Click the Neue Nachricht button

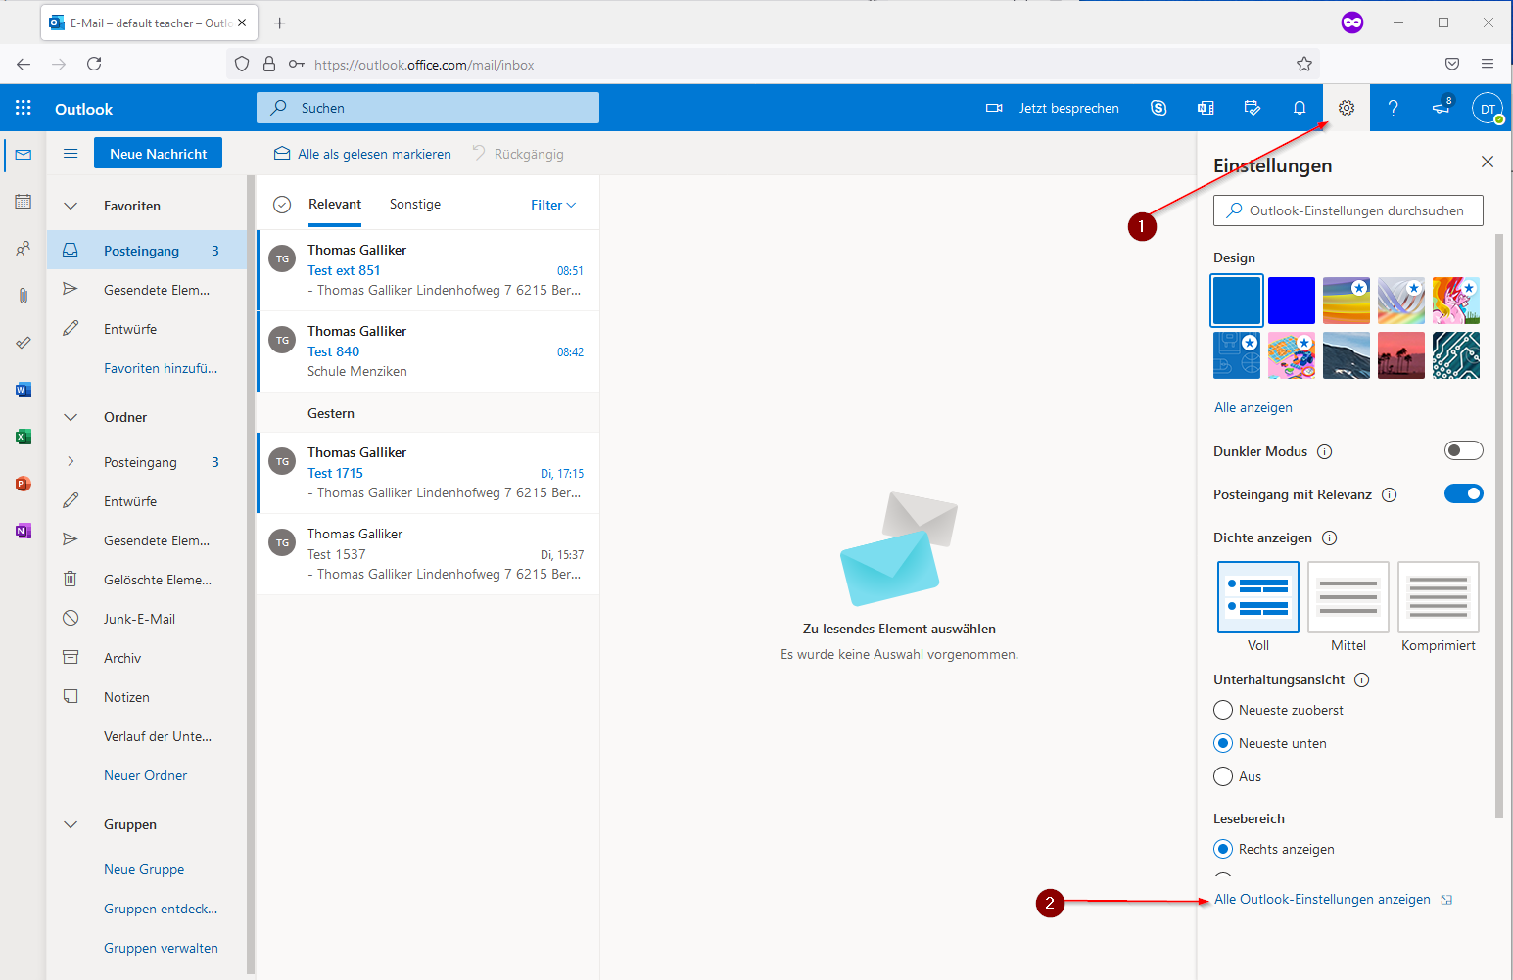(158, 154)
